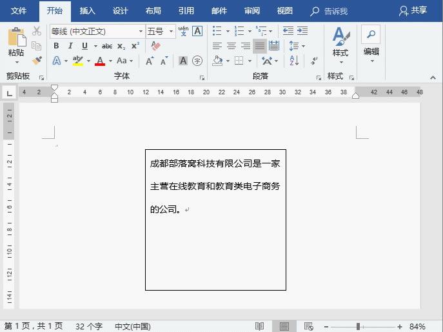Switch to the 引用 References tab

tap(186, 11)
